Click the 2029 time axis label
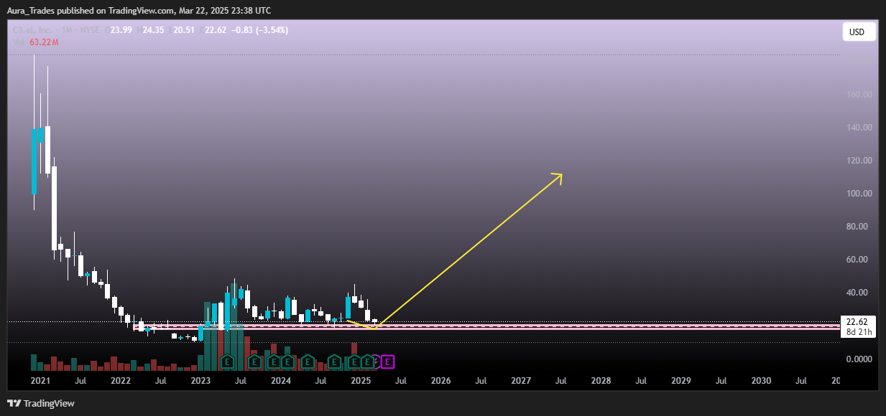Viewport: 886px width, 416px height. [x=680, y=381]
